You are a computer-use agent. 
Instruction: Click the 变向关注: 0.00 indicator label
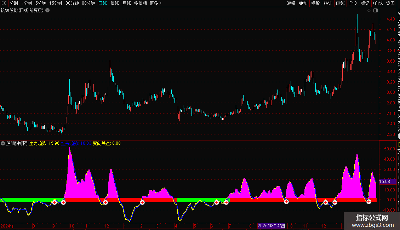pyautogui.click(x=107, y=143)
